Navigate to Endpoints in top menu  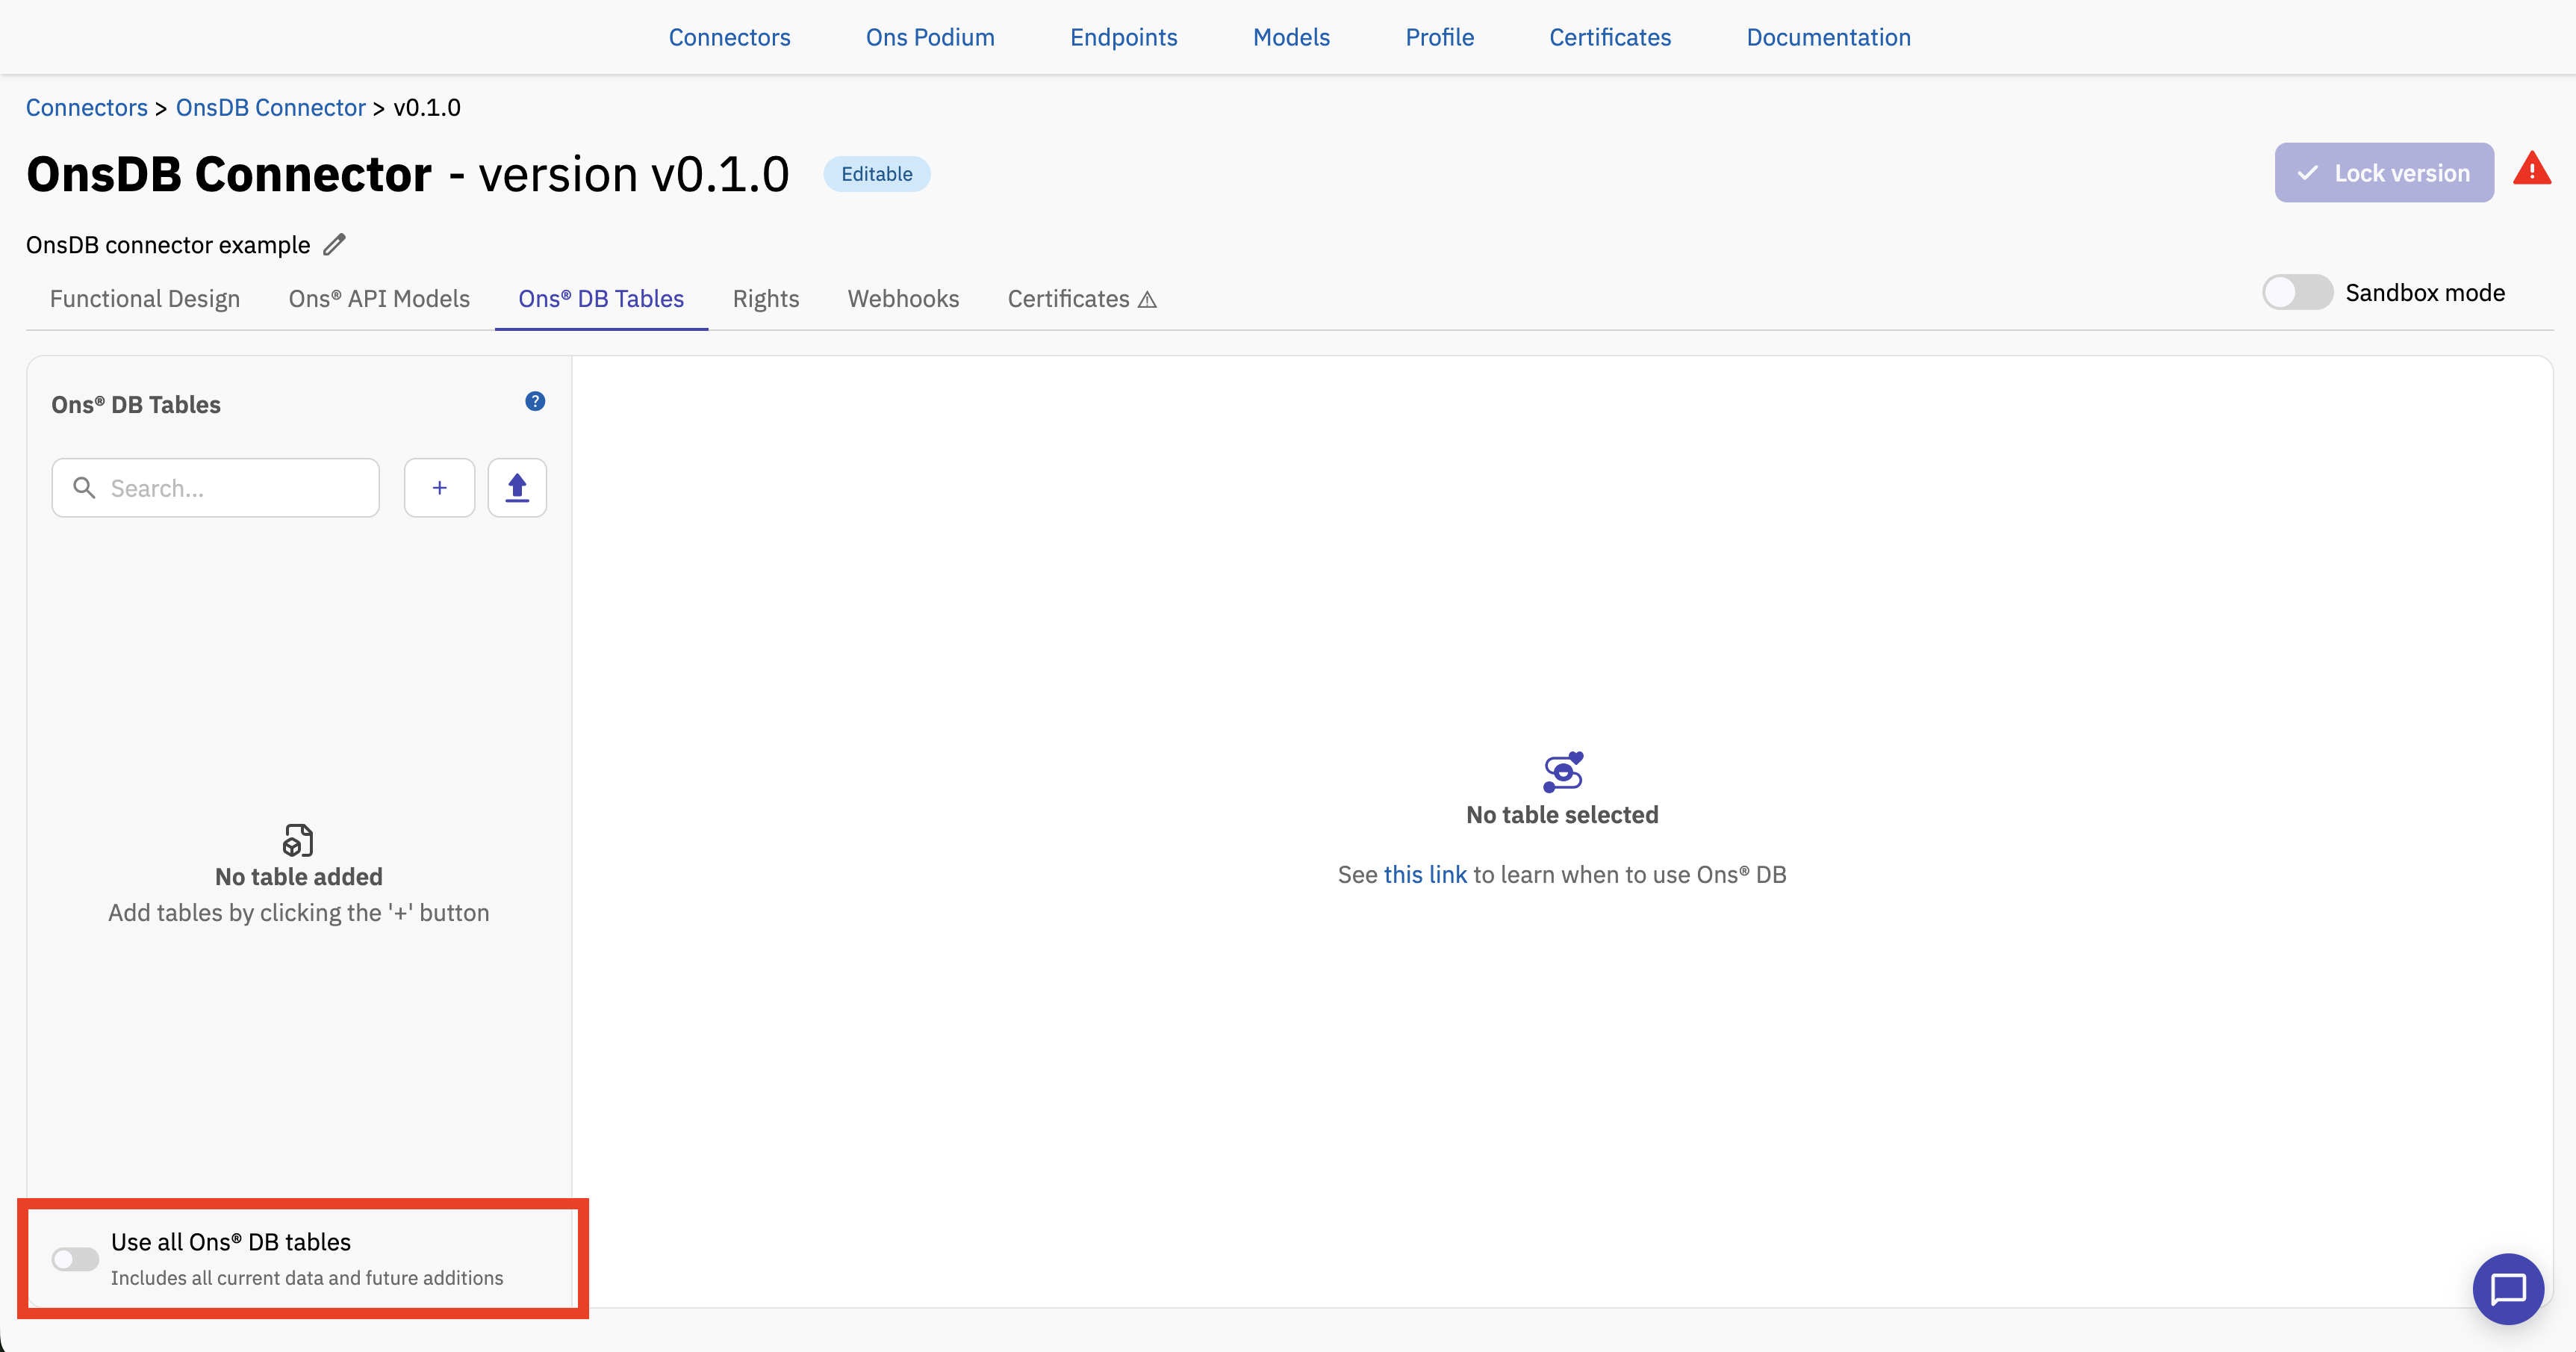tap(1124, 37)
